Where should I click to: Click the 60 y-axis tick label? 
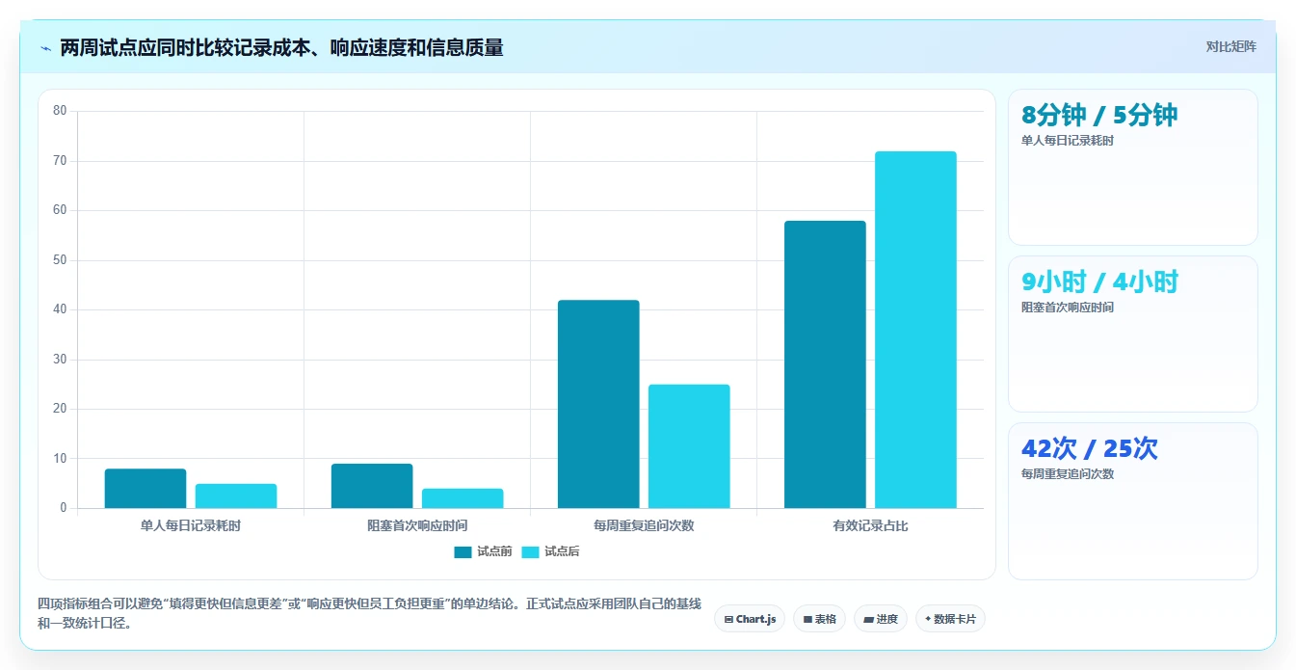(x=60, y=210)
